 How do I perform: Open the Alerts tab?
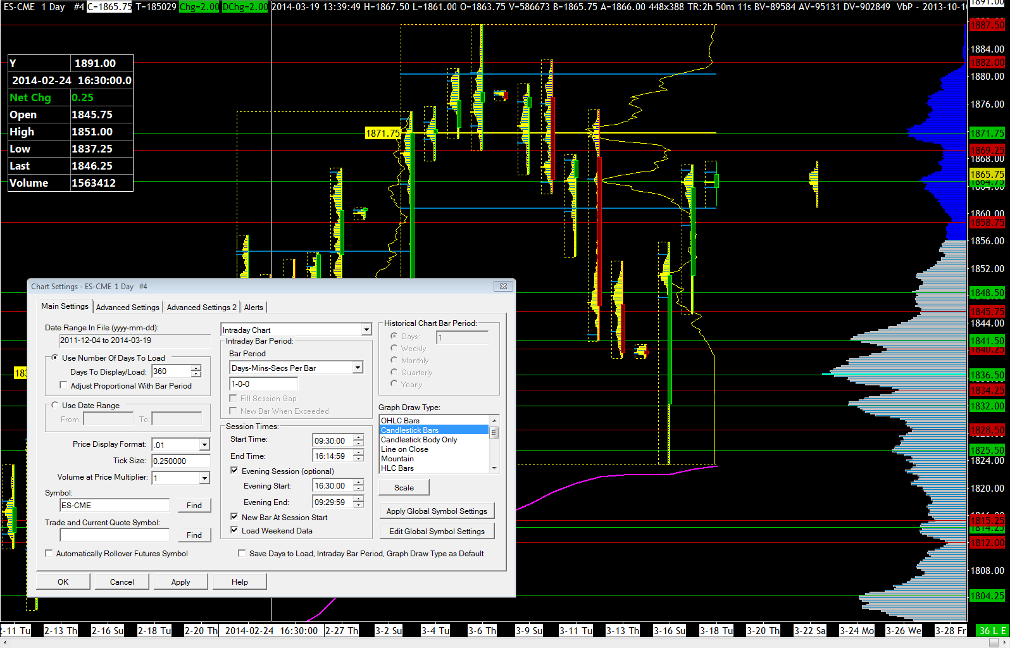coord(253,308)
